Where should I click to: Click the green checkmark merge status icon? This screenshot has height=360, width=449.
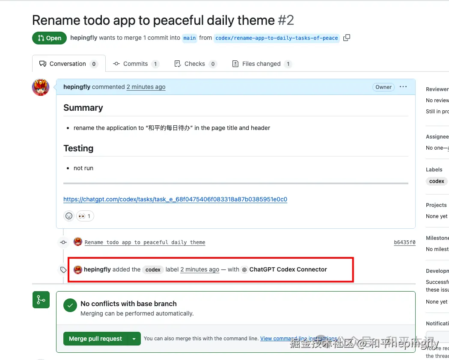(70, 305)
